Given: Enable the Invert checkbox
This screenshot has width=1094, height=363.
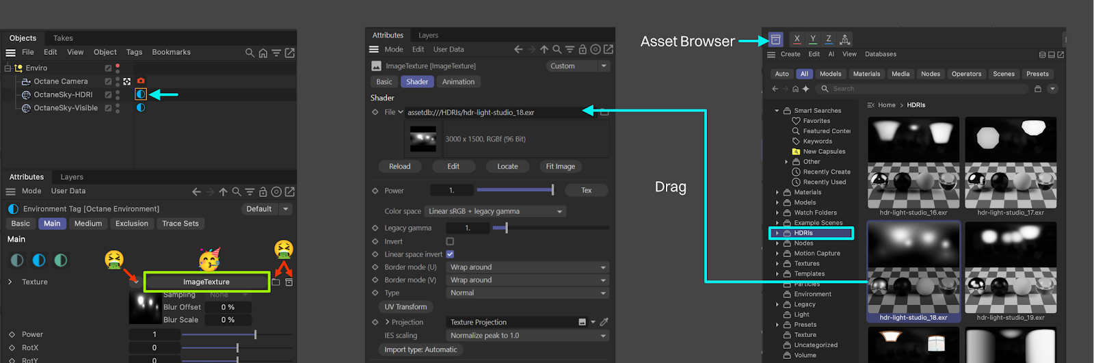Looking at the screenshot, I should point(450,241).
